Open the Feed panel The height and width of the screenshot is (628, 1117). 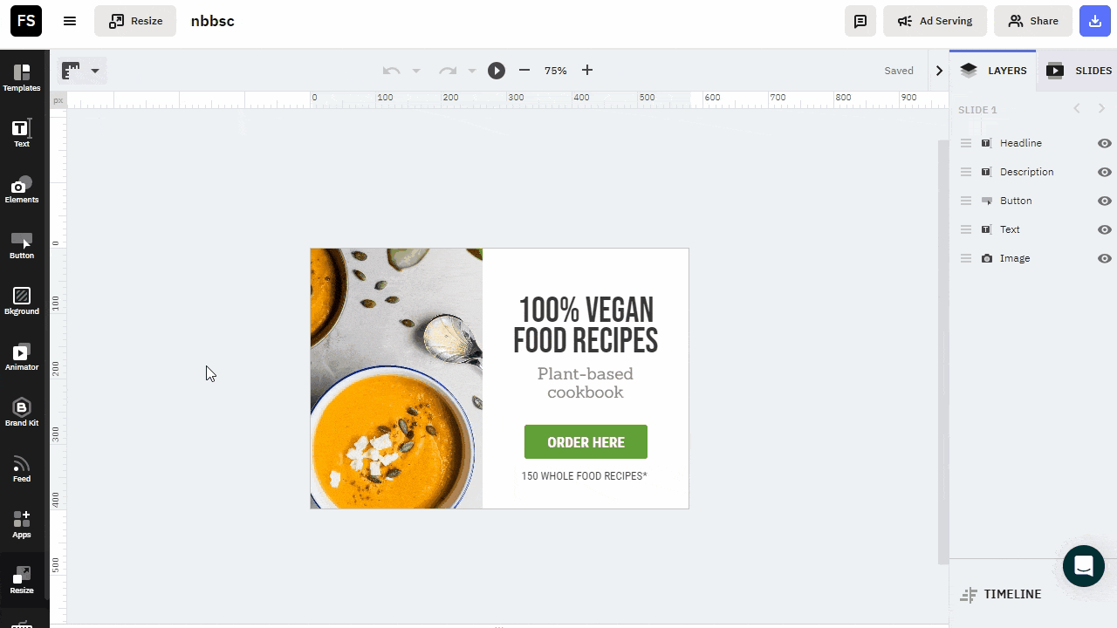22,468
